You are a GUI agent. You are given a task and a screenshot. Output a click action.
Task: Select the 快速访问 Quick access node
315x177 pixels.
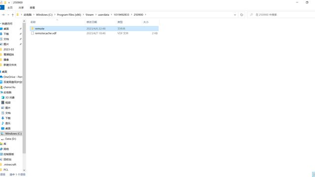[x=7, y=24]
